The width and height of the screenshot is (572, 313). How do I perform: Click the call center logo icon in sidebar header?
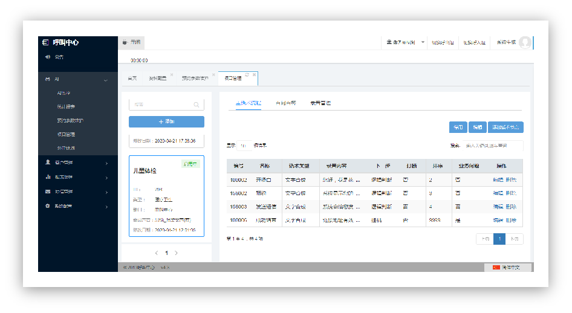pos(45,42)
